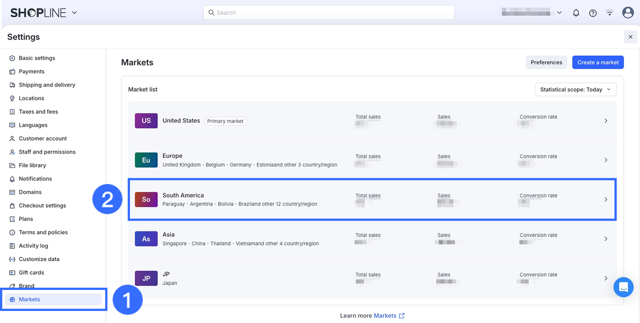640x323 pixels.
Task: Open the help question mark icon
Action: coord(593,13)
